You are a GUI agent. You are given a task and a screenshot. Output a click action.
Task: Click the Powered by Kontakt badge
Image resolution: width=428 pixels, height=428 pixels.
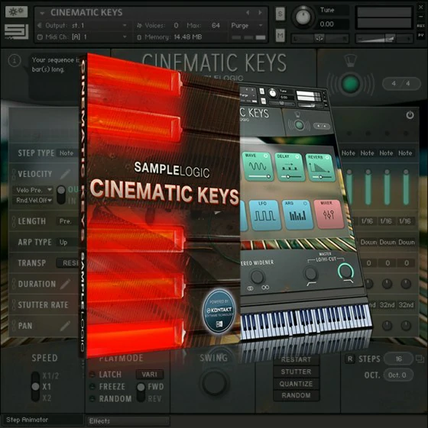tap(219, 311)
